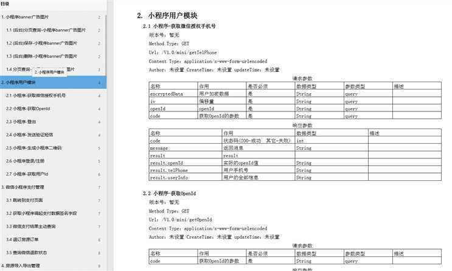Click the message cell in response table

[x=186, y=148]
